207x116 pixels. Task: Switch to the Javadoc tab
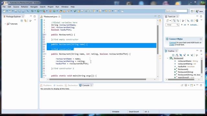[x=58, y=85]
